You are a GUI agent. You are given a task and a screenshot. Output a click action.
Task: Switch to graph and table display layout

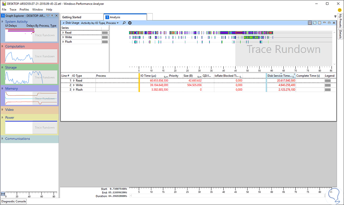[x=310, y=23]
